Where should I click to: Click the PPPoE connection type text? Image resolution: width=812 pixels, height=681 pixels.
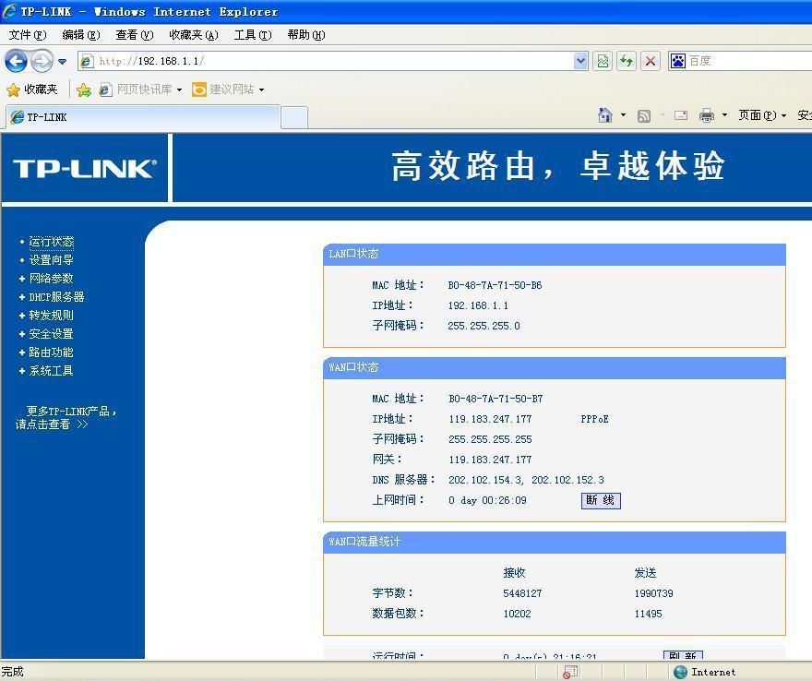(x=595, y=419)
